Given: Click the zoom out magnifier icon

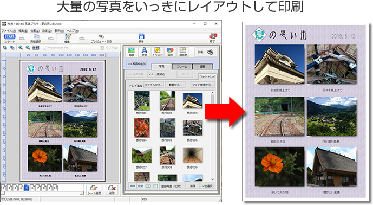Looking at the screenshot, I should click(x=28, y=48).
